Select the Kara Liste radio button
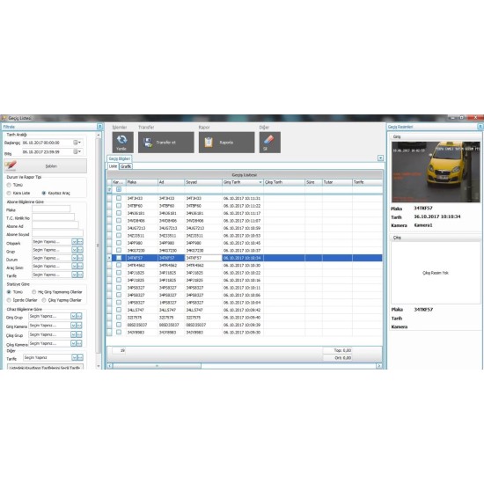The height and width of the screenshot is (484, 484). tap(9, 193)
